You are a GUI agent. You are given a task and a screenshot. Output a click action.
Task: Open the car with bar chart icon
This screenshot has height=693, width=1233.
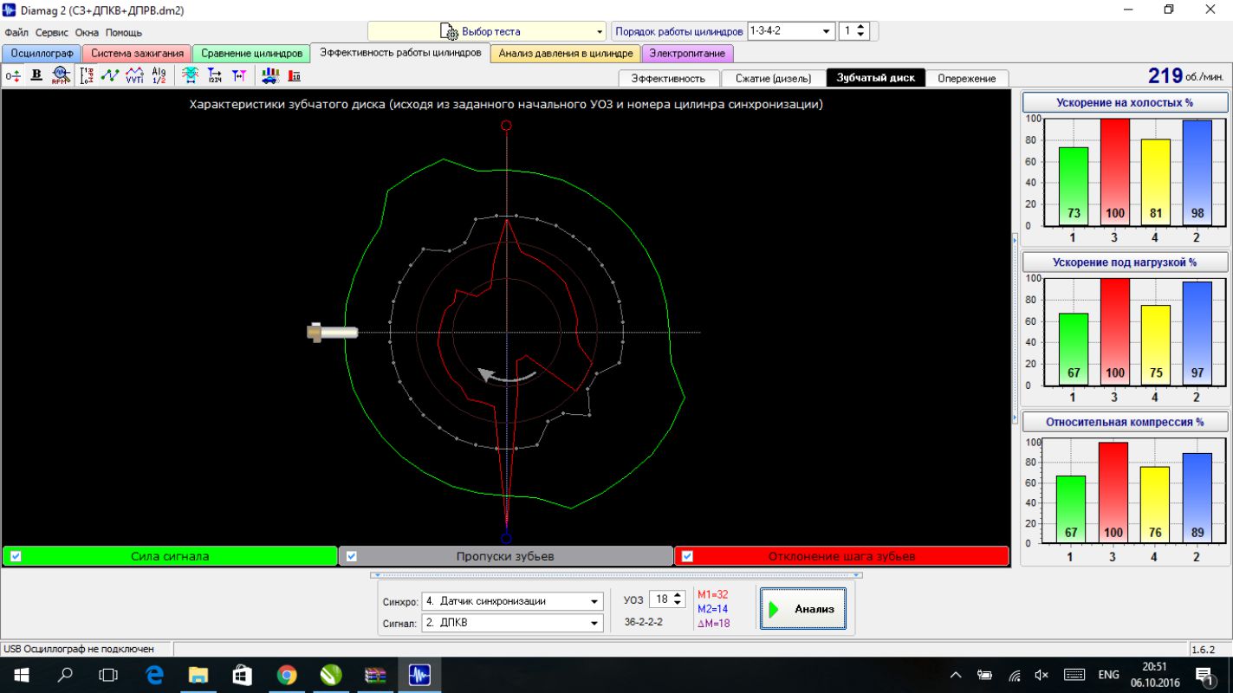coord(270,75)
